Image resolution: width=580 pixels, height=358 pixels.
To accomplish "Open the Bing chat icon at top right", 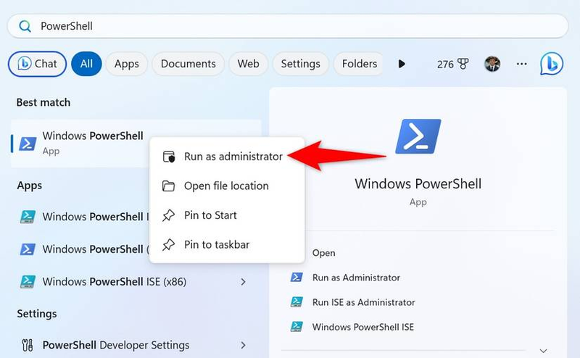I will pos(552,64).
